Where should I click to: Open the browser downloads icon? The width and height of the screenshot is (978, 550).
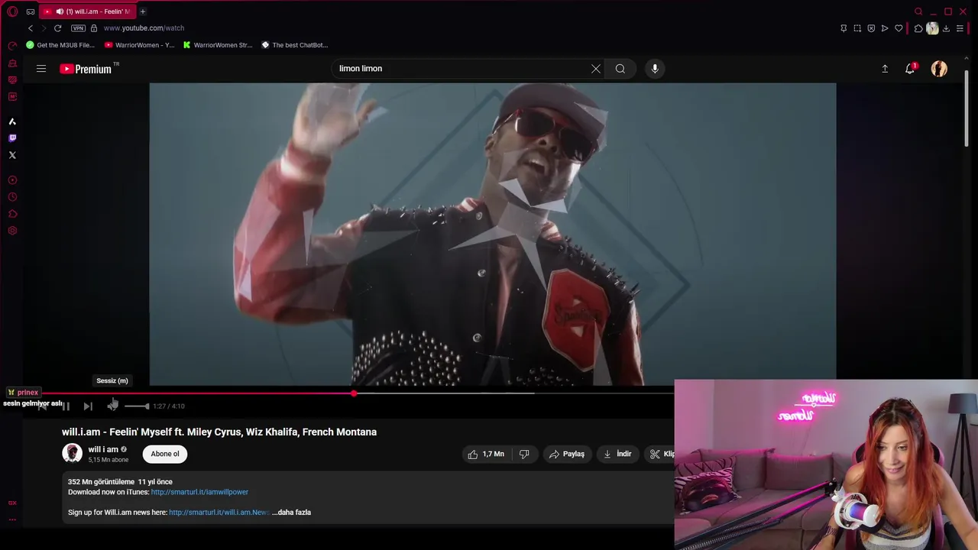[x=946, y=28]
